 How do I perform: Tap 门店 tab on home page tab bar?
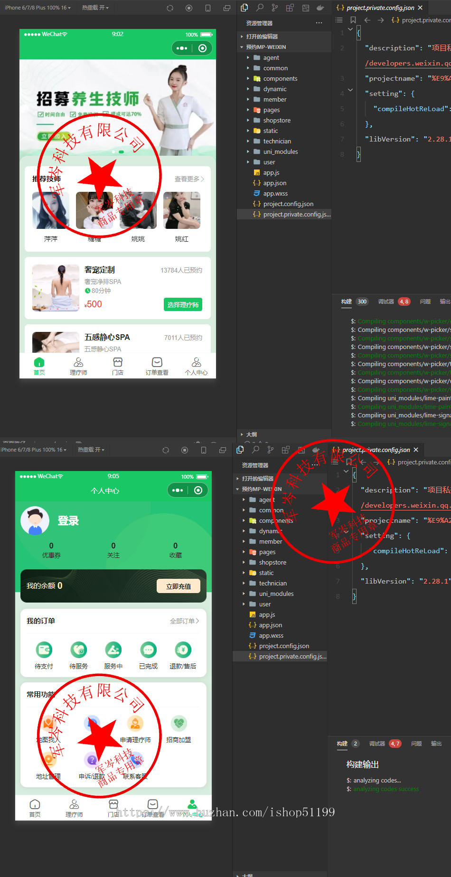coord(118,366)
